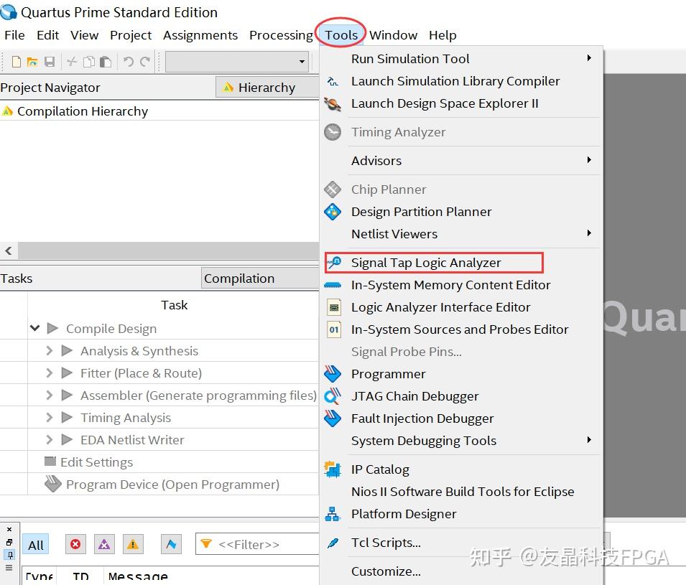This screenshot has width=686, height=585.
Task: Click the Redo toolbar icon
Action: [x=145, y=62]
